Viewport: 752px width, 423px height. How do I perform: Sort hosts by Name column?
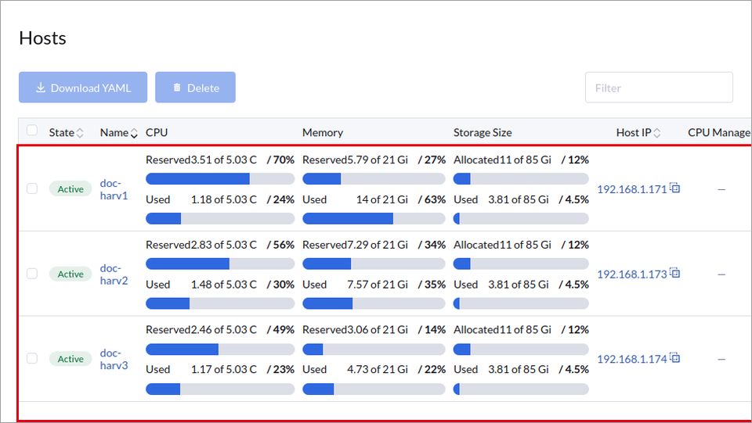[x=118, y=133]
